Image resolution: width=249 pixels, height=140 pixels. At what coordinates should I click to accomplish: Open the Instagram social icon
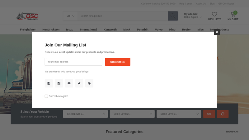point(59,83)
